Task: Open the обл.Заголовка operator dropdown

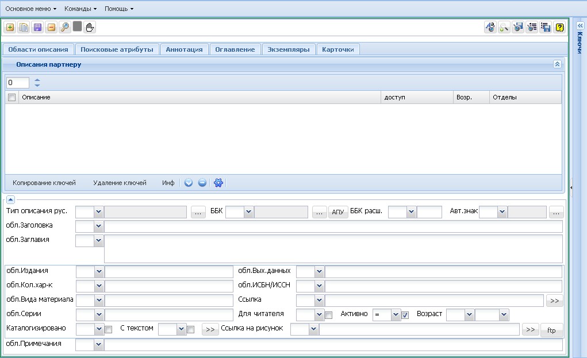Action: tap(98, 226)
